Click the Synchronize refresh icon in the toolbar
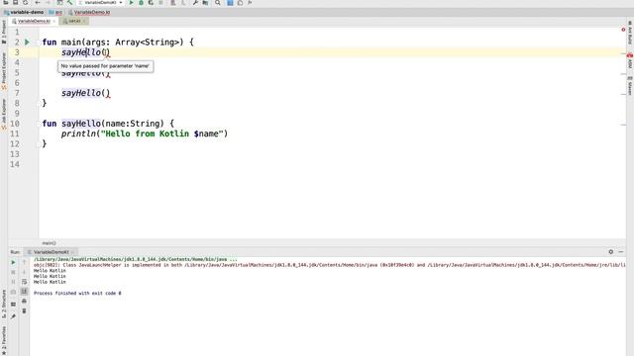This screenshot has width=634, height=356. [25, 2]
